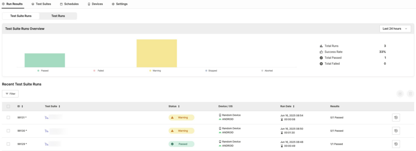Image resolution: width=416 pixels, height=151 pixels.
Task: Click the Total Runs bar-chart icon
Action: point(321,46)
